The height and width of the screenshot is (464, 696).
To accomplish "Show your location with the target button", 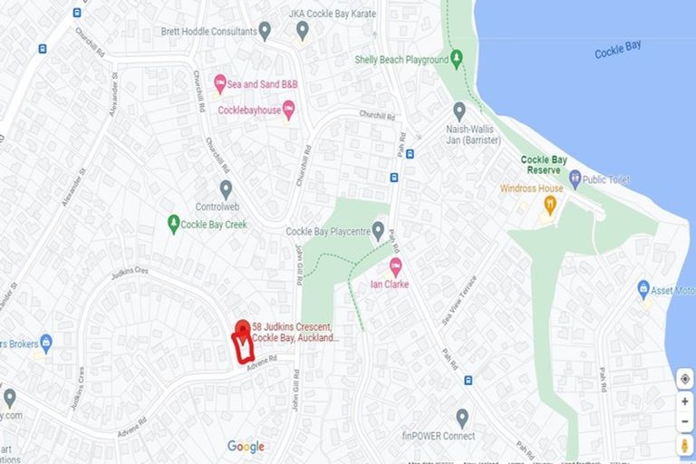I will click(685, 379).
